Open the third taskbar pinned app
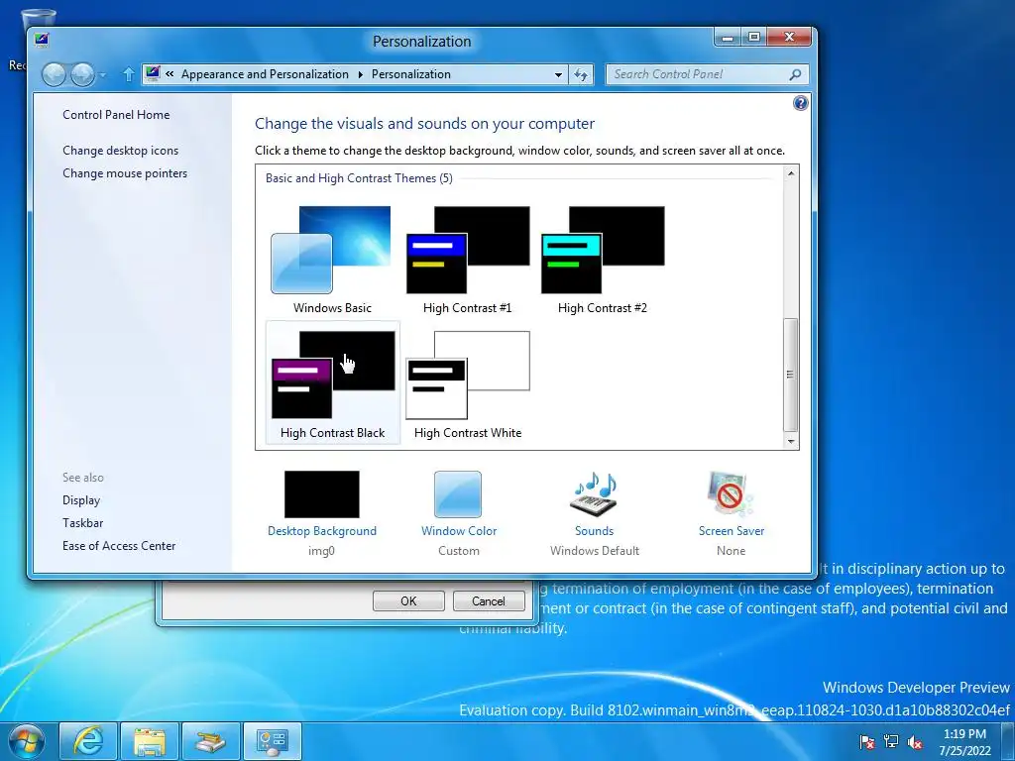1015x761 pixels. (210, 741)
